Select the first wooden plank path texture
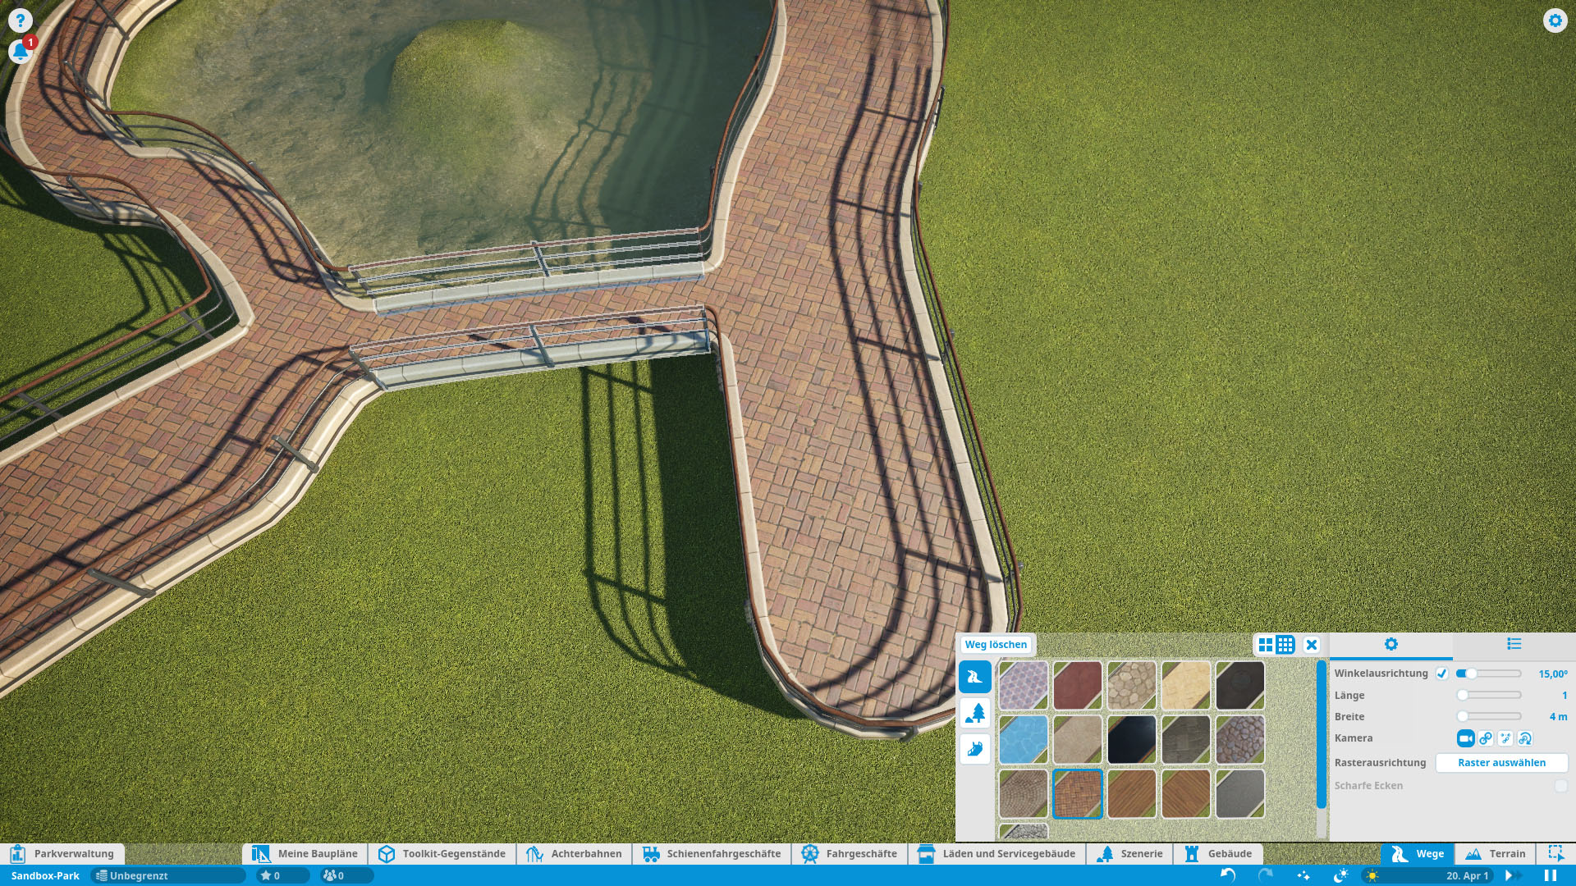 1132,794
